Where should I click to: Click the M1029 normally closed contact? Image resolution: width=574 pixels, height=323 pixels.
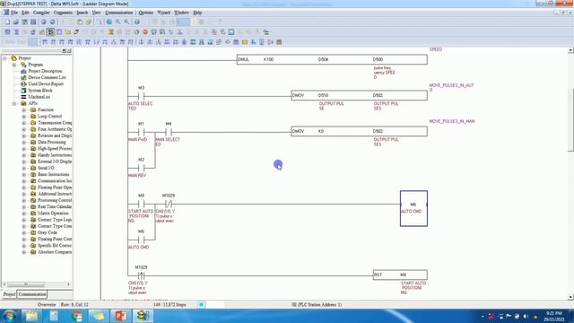[x=169, y=205]
